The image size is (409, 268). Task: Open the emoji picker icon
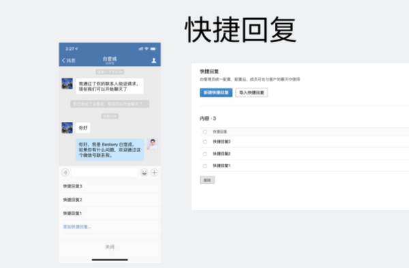click(x=145, y=173)
